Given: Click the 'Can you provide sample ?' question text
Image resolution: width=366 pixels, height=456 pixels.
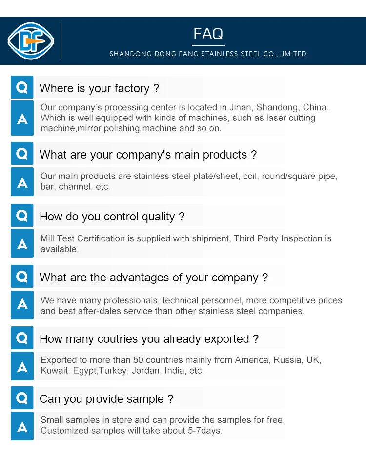Looking at the screenshot, I should tap(106, 399).
